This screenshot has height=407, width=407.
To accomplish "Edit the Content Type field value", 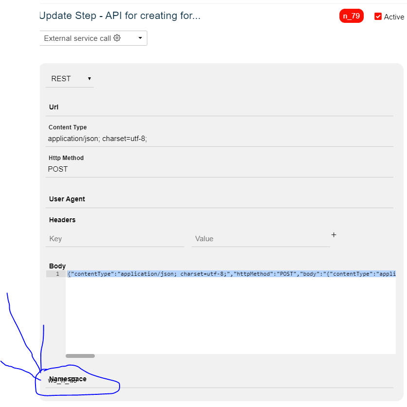I will [220, 139].
